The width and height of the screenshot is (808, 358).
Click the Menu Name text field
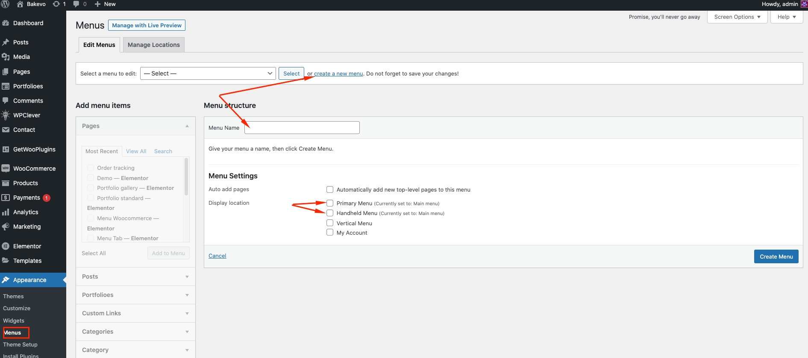302,128
